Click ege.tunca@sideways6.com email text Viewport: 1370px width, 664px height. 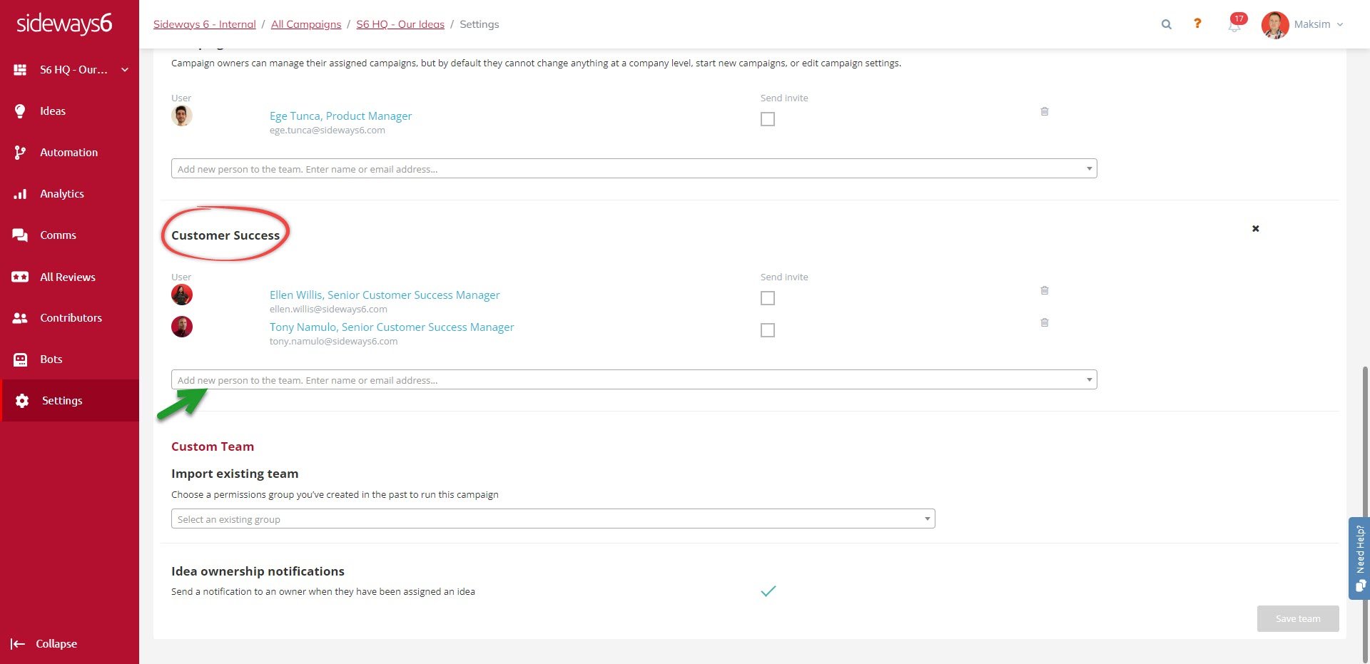coord(328,131)
